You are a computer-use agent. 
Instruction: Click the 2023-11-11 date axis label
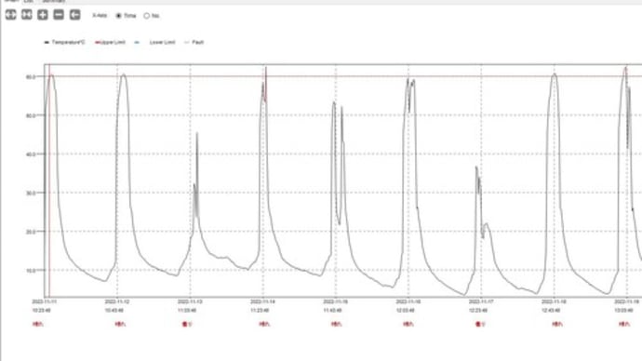[x=45, y=301]
